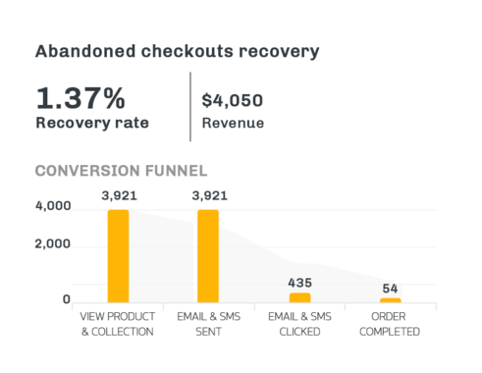The image size is (482, 373).
Task: Click the VIEW PRODUCT & COLLECTION axis label
Action: pos(118,324)
